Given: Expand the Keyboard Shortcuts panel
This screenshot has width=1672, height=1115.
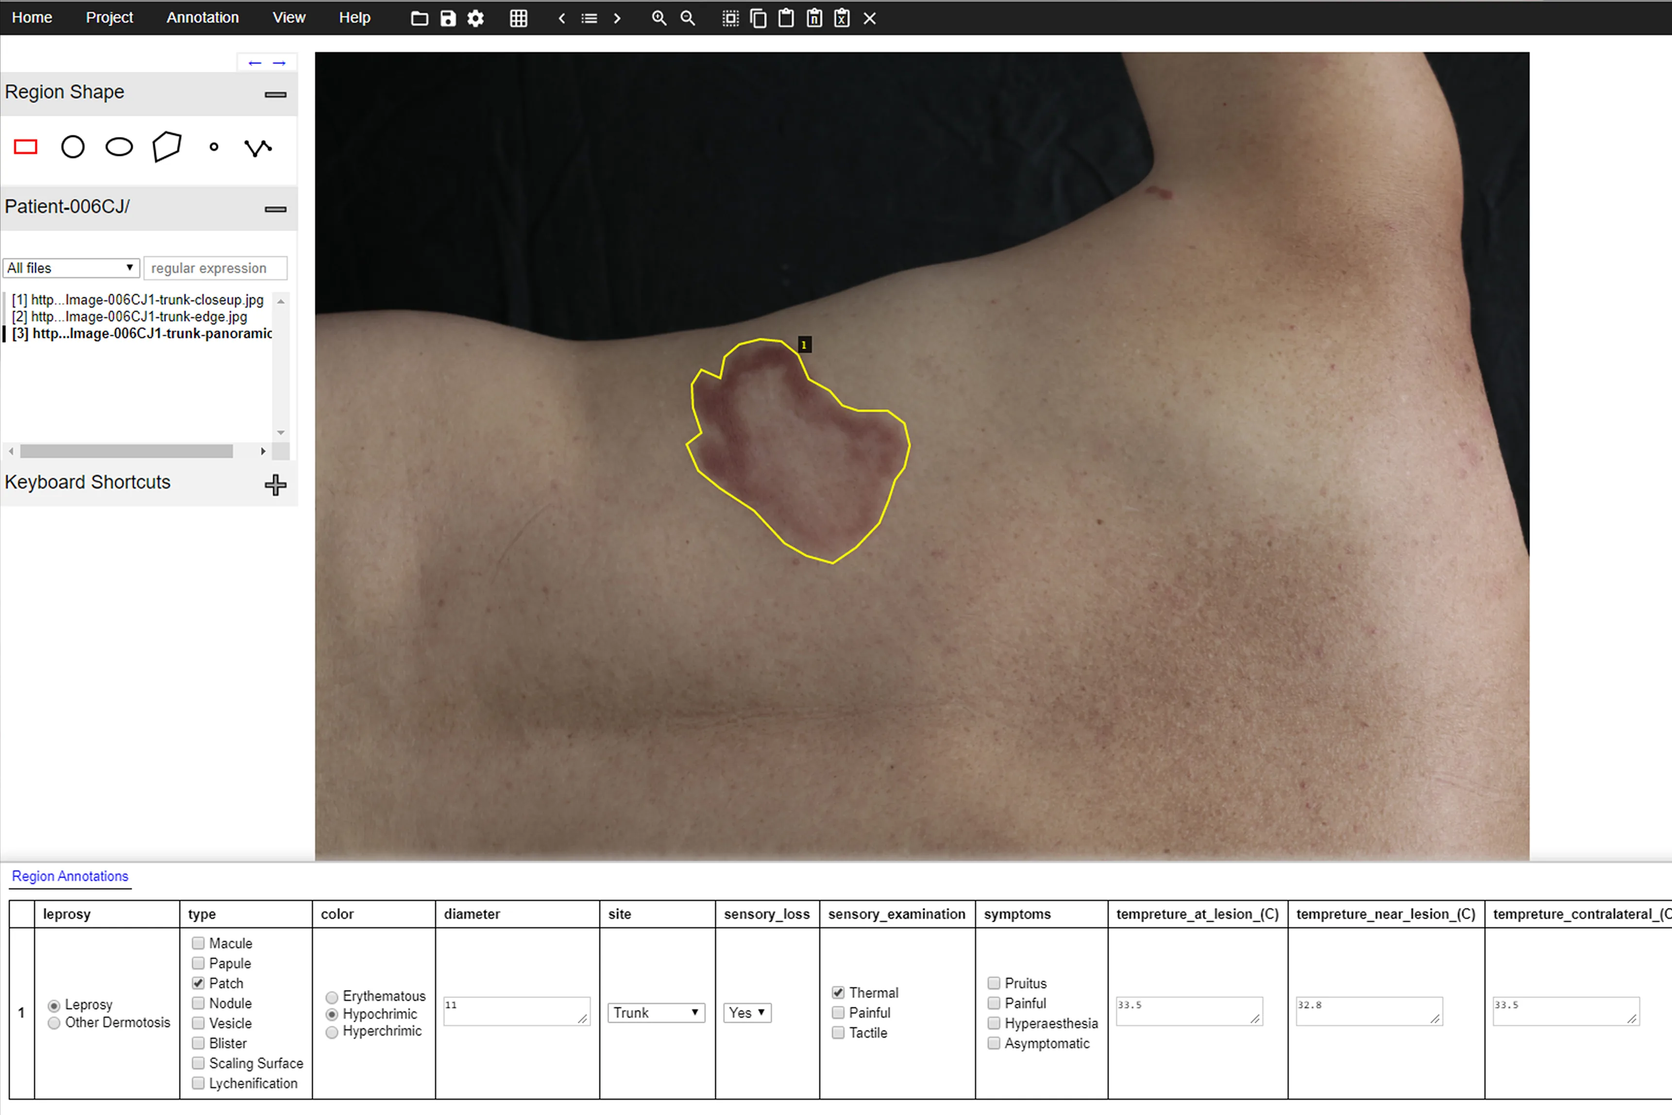Looking at the screenshot, I should (x=275, y=485).
